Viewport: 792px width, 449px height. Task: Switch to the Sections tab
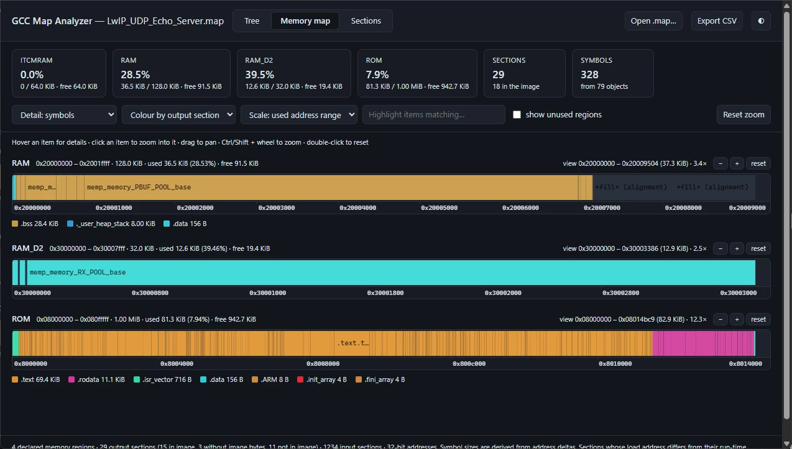coord(366,20)
